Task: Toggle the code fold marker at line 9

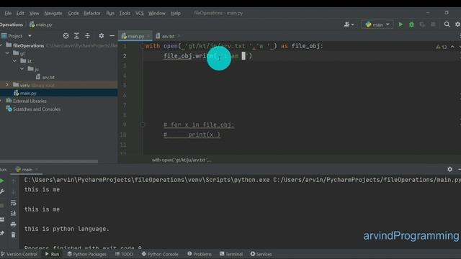Action: click(143, 124)
